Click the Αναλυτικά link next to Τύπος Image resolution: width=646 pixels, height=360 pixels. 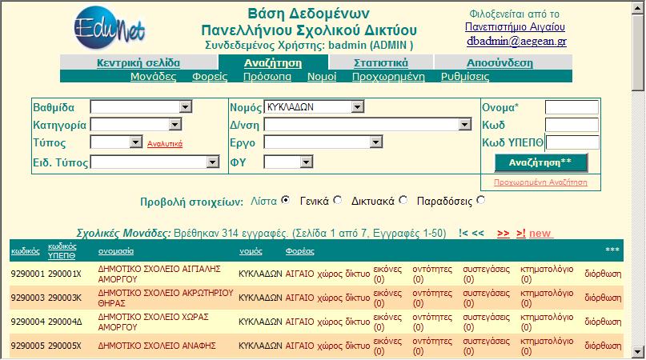165,144
